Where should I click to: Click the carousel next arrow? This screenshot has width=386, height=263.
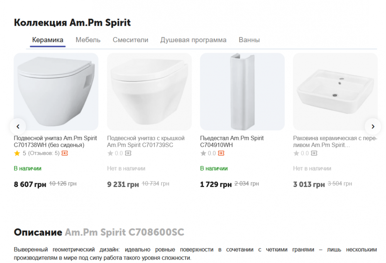pos(372,126)
